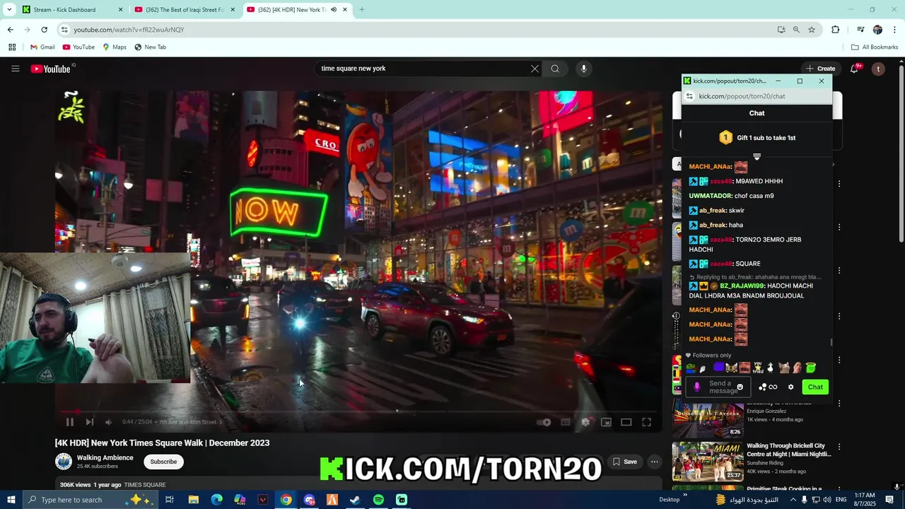
Task: Open Broadway to 7 Avenue video thumbnail
Action: pyautogui.click(x=707, y=420)
